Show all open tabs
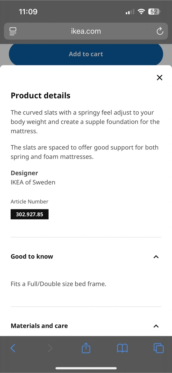Viewport: 172px width, 373px height. [x=159, y=348]
